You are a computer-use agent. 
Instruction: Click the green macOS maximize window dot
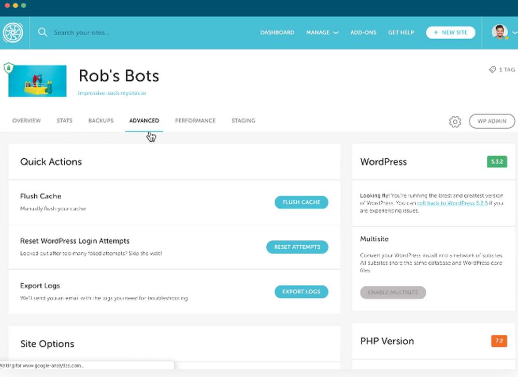[x=23, y=5]
